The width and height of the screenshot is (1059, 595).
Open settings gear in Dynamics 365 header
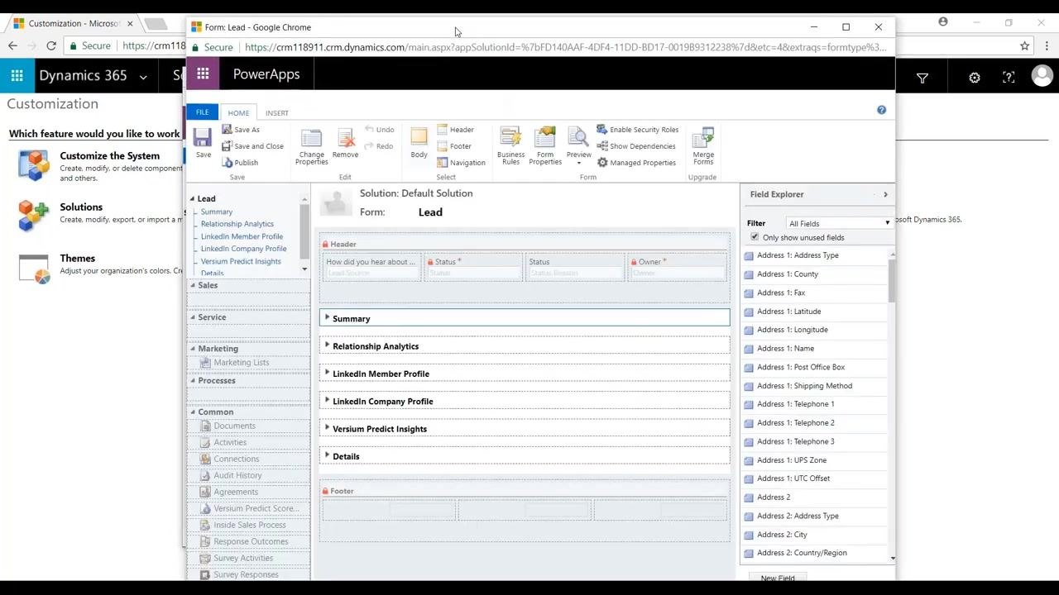click(975, 78)
